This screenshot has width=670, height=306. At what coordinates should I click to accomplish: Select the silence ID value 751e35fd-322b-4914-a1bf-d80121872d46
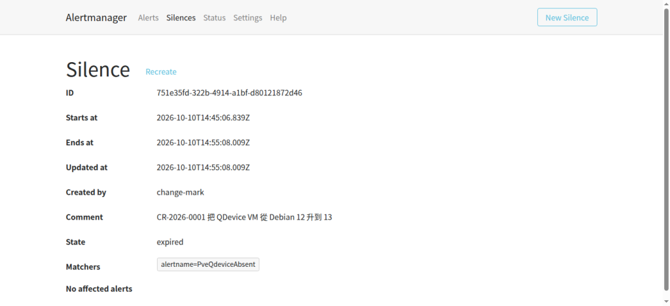pyautogui.click(x=230, y=93)
